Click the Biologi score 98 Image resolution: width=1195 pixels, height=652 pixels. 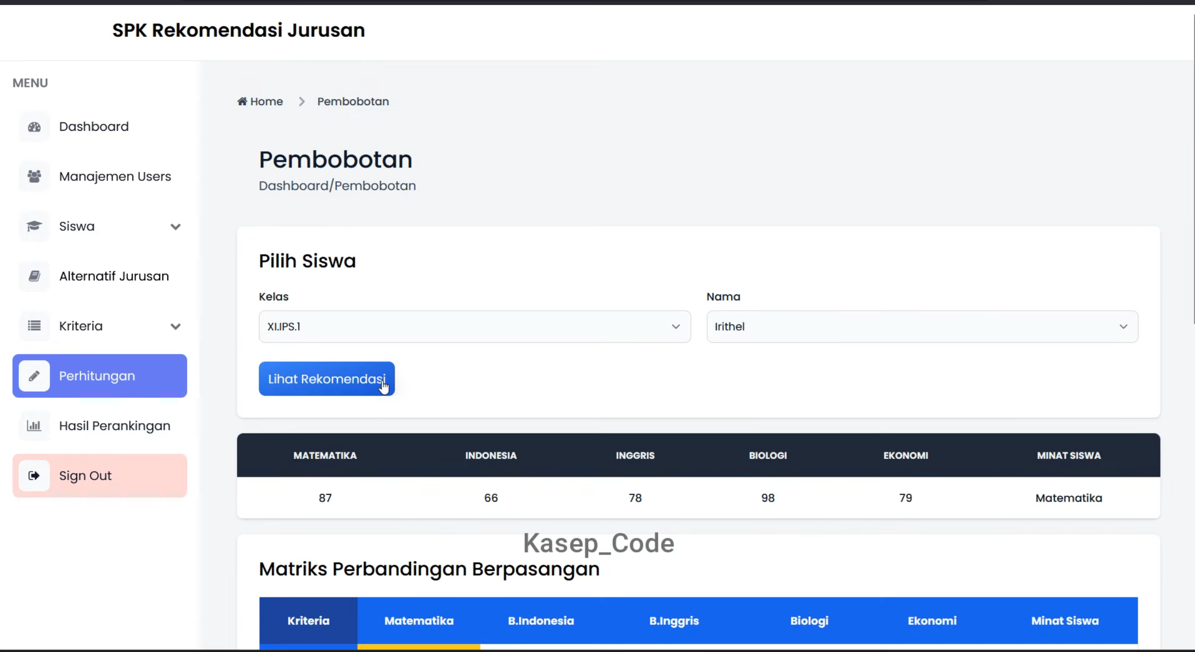tap(768, 498)
